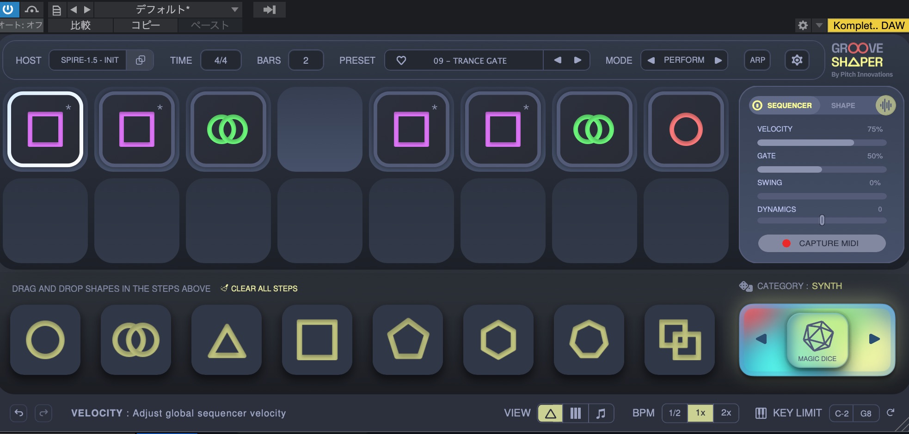Click the undo arrow icon
The image size is (909, 434).
coord(19,413)
